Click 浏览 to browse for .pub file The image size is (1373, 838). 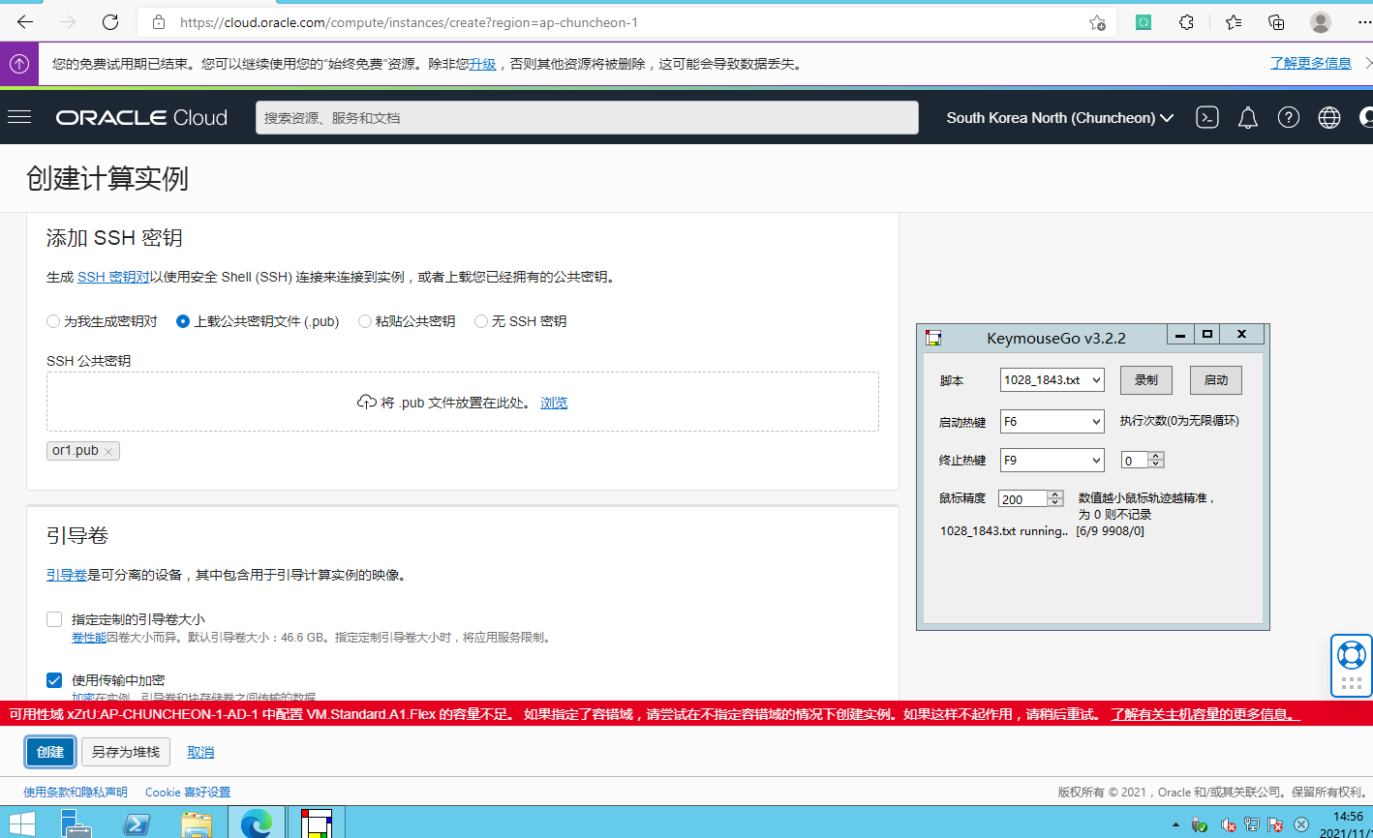coord(554,403)
